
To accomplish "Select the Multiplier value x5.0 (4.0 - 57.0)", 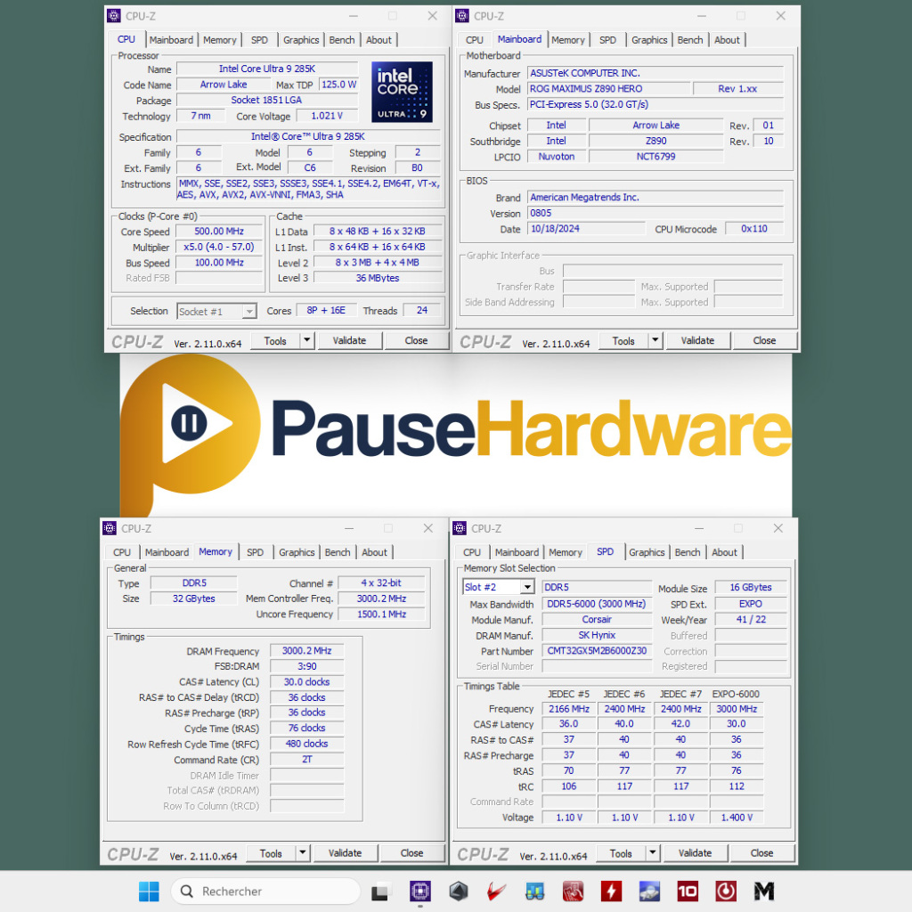I will [x=219, y=247].
